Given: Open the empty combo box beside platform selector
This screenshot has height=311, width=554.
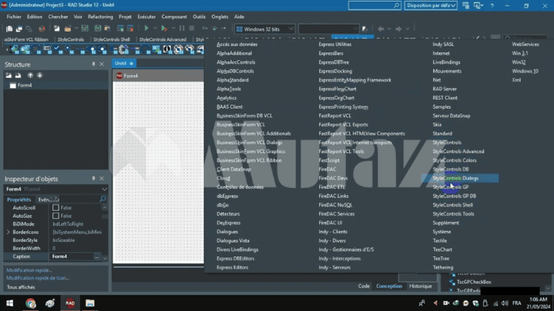Looking at the screenshot, I should tap(329, 29).
